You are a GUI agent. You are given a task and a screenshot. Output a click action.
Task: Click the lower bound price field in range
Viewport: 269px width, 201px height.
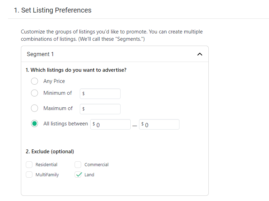click(110, 124)
